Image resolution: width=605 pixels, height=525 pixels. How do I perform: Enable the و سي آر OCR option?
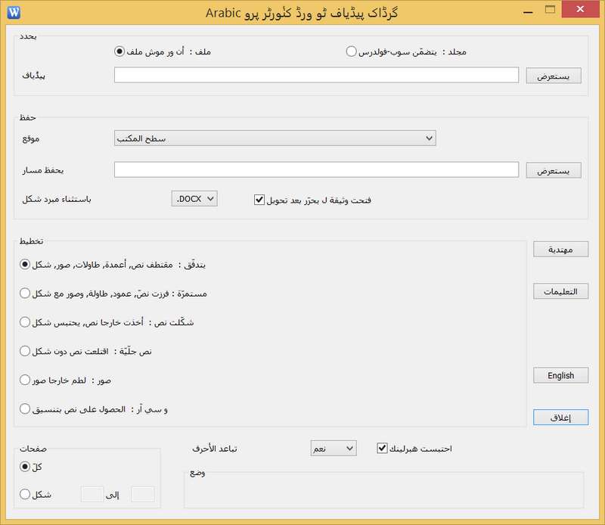[x=23, y=409]
